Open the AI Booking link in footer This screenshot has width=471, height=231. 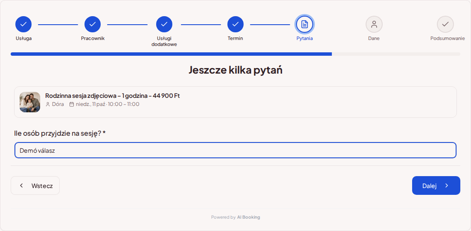[x=248, y=217]
